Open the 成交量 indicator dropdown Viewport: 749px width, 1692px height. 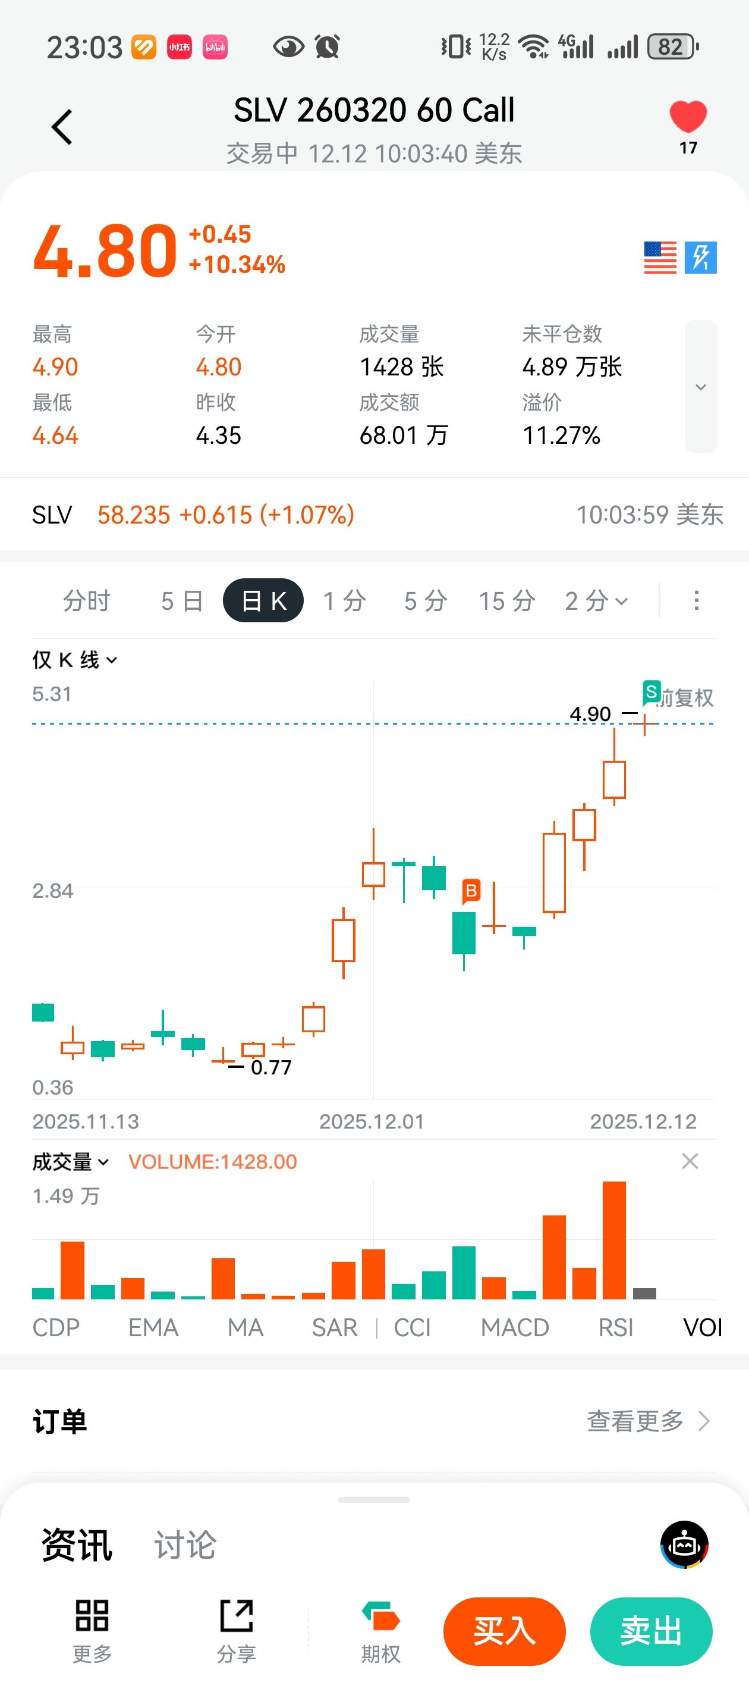(x=70, y=1161)
